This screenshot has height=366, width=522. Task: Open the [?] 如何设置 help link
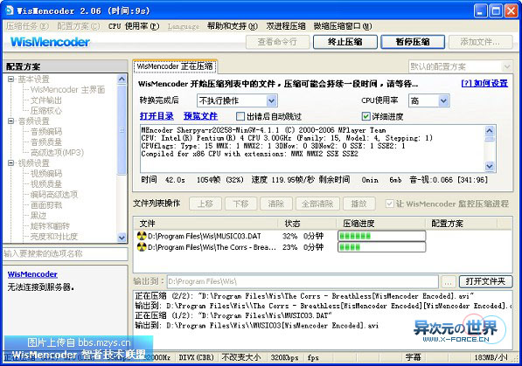tap(484, 83)
